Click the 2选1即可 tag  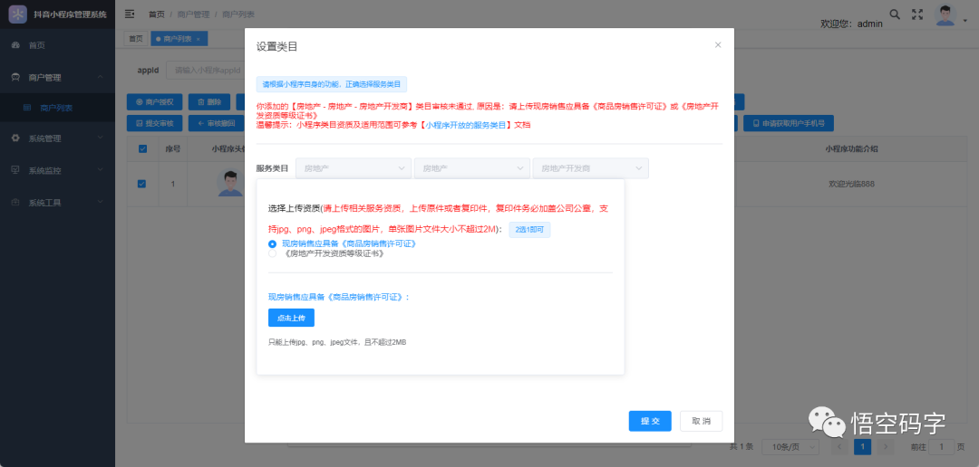click(529, 230)
